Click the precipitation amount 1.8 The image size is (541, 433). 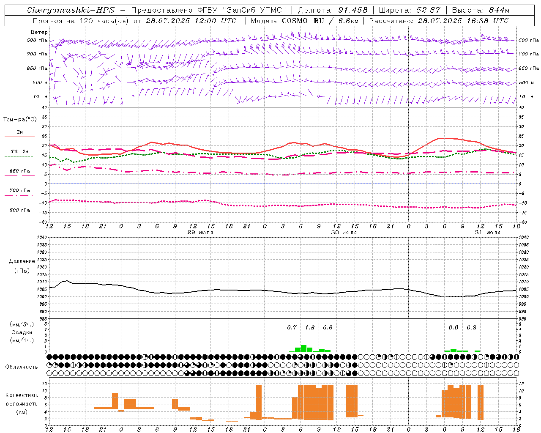click(x=310, y=327)
